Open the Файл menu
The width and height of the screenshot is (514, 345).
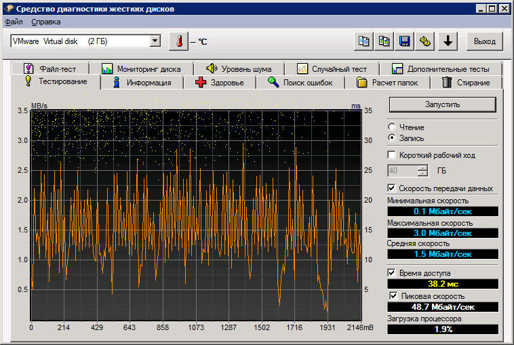(14, 22)
